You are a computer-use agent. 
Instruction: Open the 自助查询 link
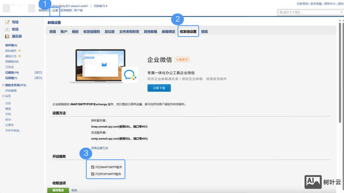303,4
